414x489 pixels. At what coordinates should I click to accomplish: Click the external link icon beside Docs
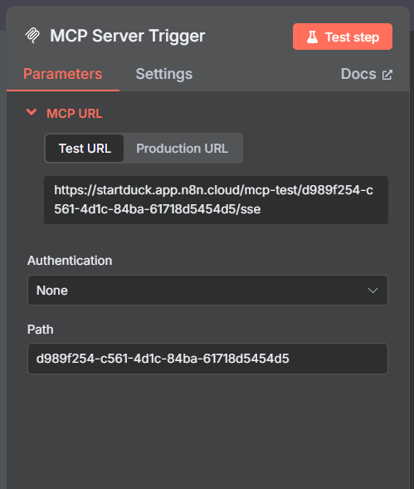pyautogui.click(x=387, y=75)
